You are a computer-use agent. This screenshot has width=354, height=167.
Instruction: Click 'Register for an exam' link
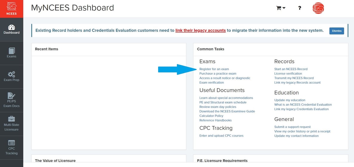[x=214, y=69]
